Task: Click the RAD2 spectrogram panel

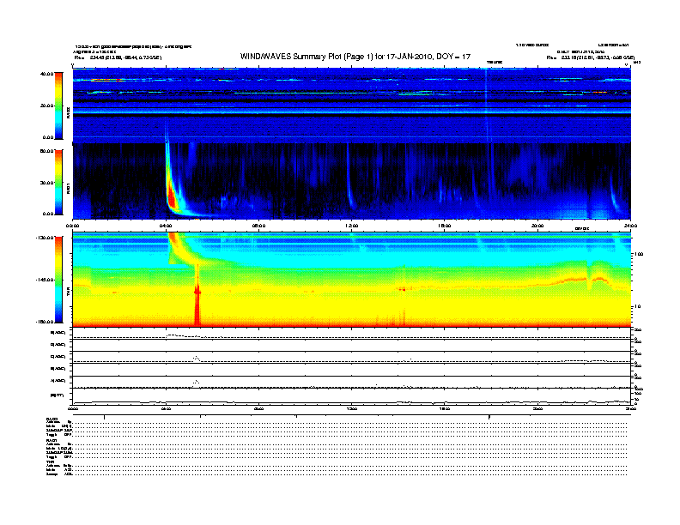Action: 352,106
